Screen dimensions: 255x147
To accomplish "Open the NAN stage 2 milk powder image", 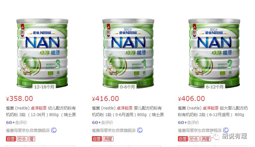I will (x=214, y=54).
